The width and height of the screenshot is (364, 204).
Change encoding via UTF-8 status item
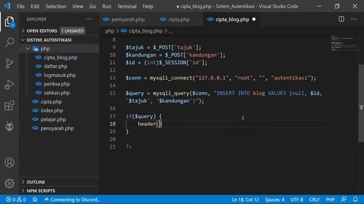click(x=297, y=199)
